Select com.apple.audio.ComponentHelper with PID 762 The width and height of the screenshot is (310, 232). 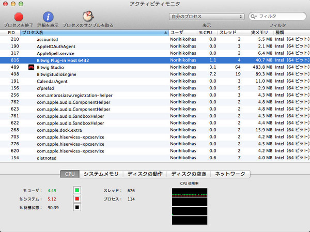tap(155, 102)
